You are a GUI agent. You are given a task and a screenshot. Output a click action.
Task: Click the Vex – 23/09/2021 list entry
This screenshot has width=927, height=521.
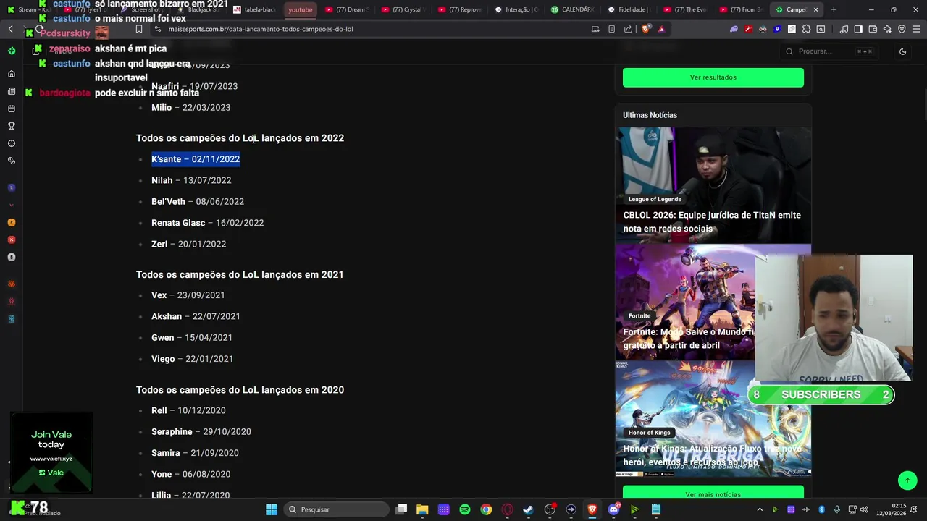point(188,295)
